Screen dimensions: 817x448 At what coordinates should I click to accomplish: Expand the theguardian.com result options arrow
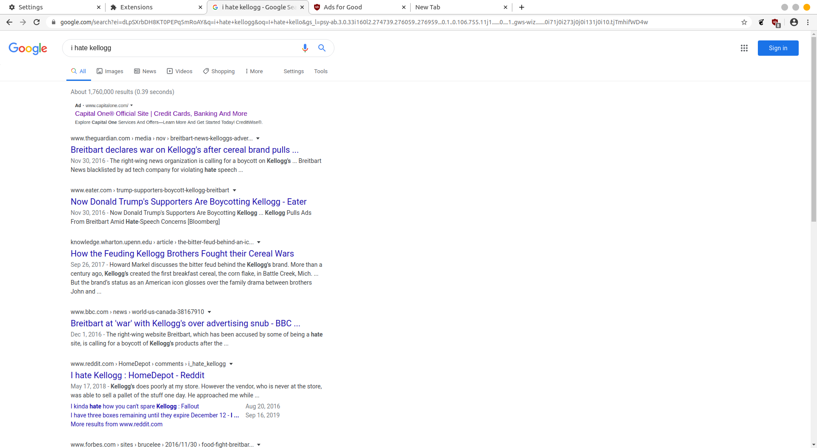tap(258, 139)
